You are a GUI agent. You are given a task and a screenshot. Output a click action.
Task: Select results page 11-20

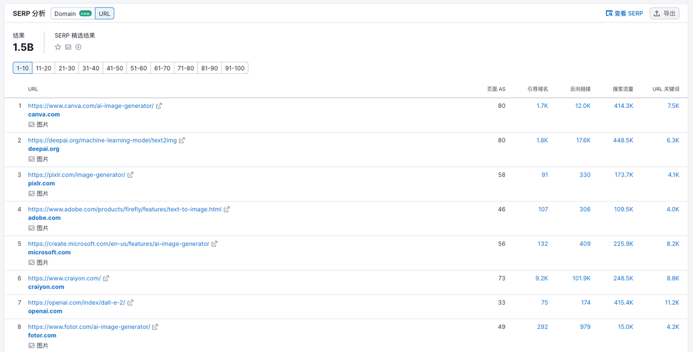tap(43, 68)
